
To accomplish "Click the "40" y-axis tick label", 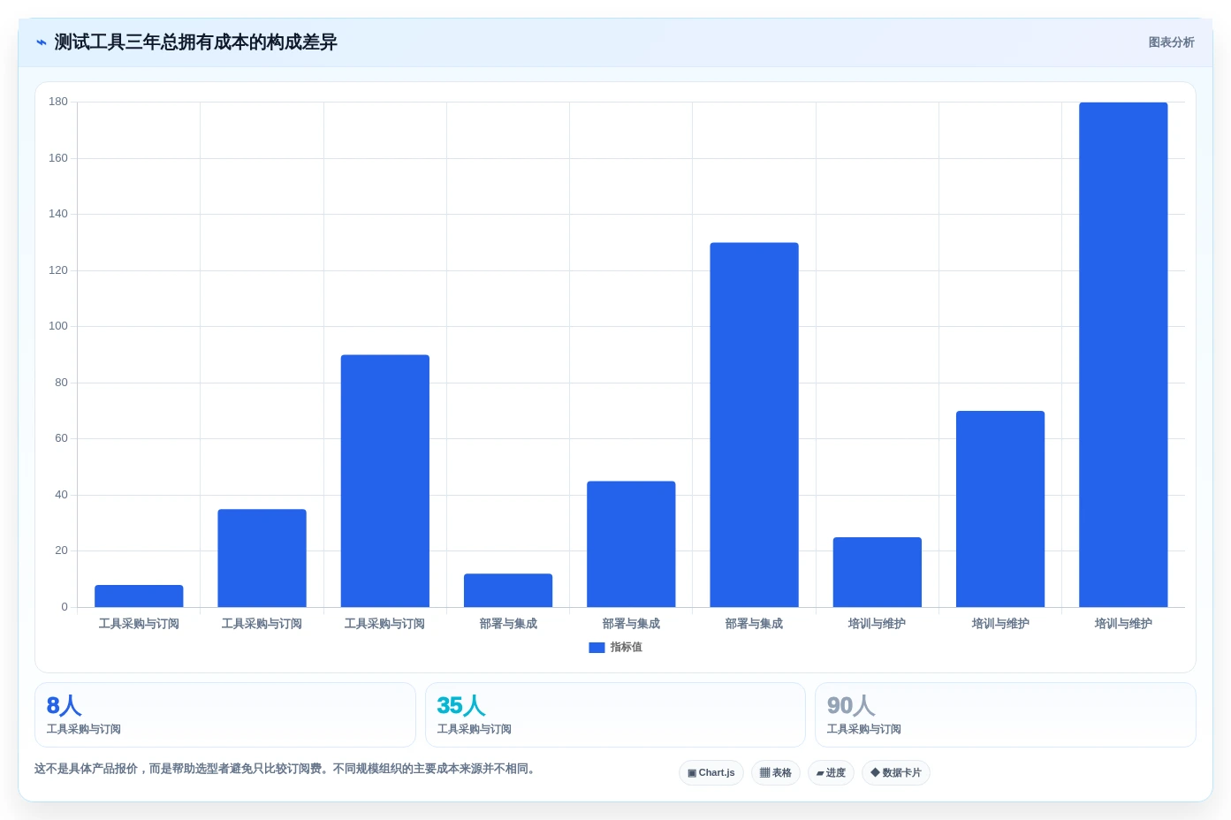I will point(61,495).
